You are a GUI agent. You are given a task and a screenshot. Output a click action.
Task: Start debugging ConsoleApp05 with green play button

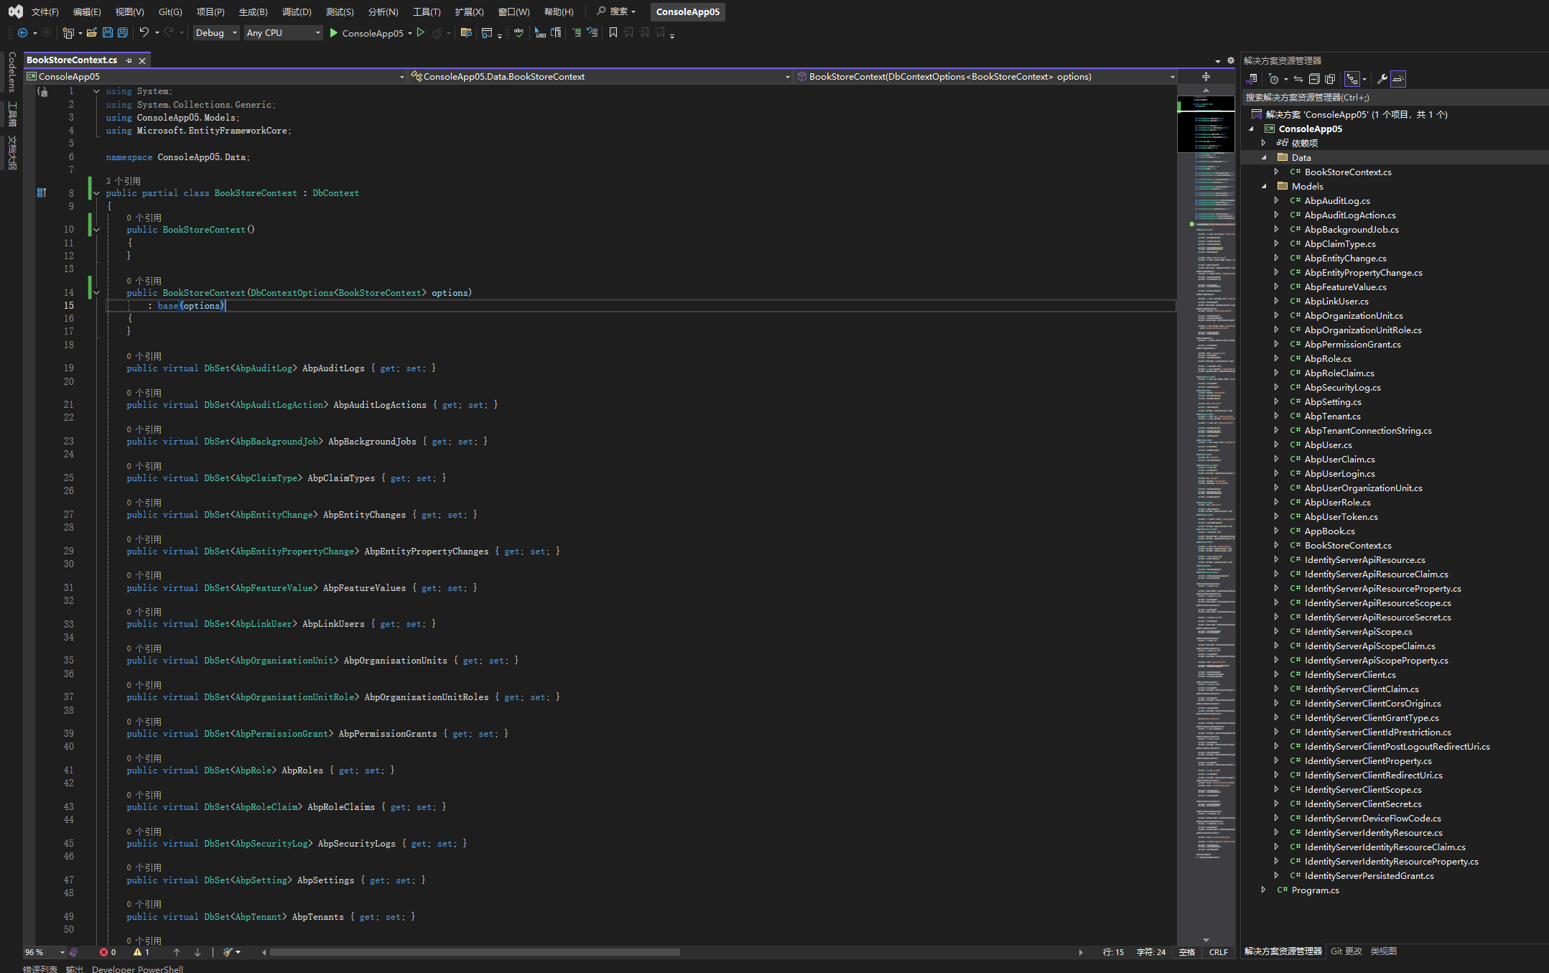pos(334,32)
